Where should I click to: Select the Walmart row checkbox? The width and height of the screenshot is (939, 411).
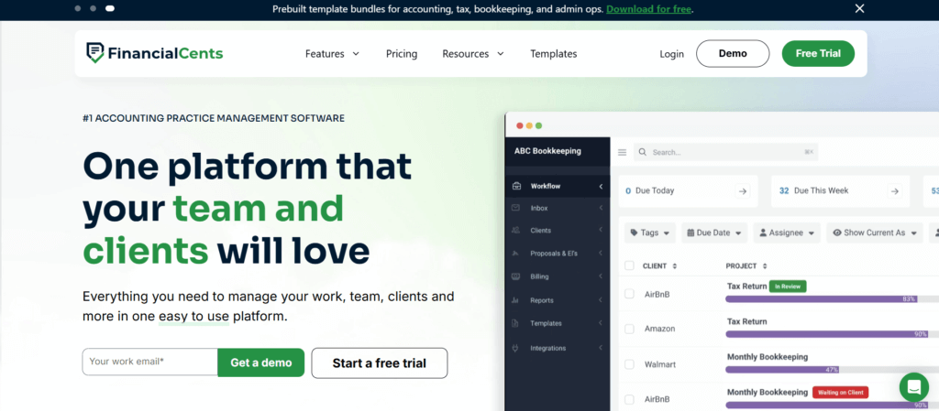(x=629, y=364)
